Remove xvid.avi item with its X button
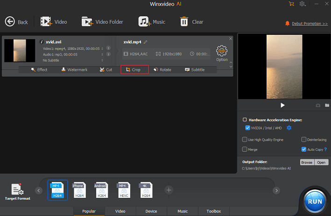The height and width of the screenshot is (216, 331). click(231, 39)
